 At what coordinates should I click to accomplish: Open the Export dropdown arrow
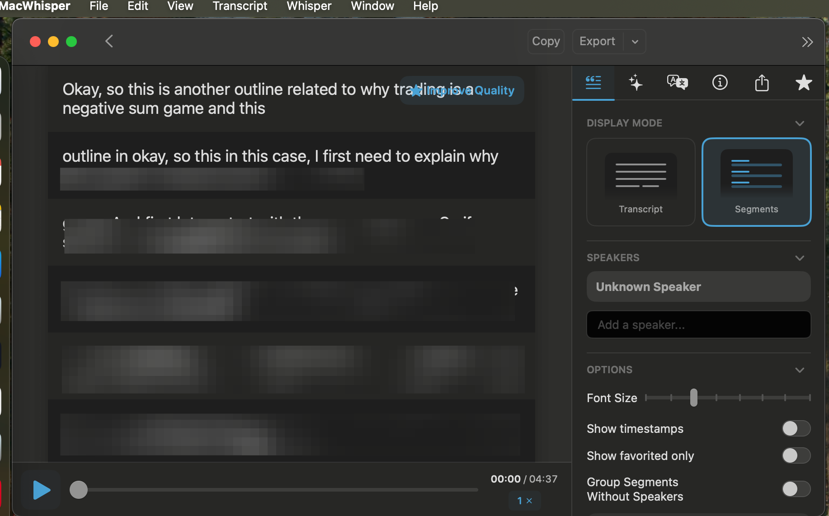pos(635,41)
